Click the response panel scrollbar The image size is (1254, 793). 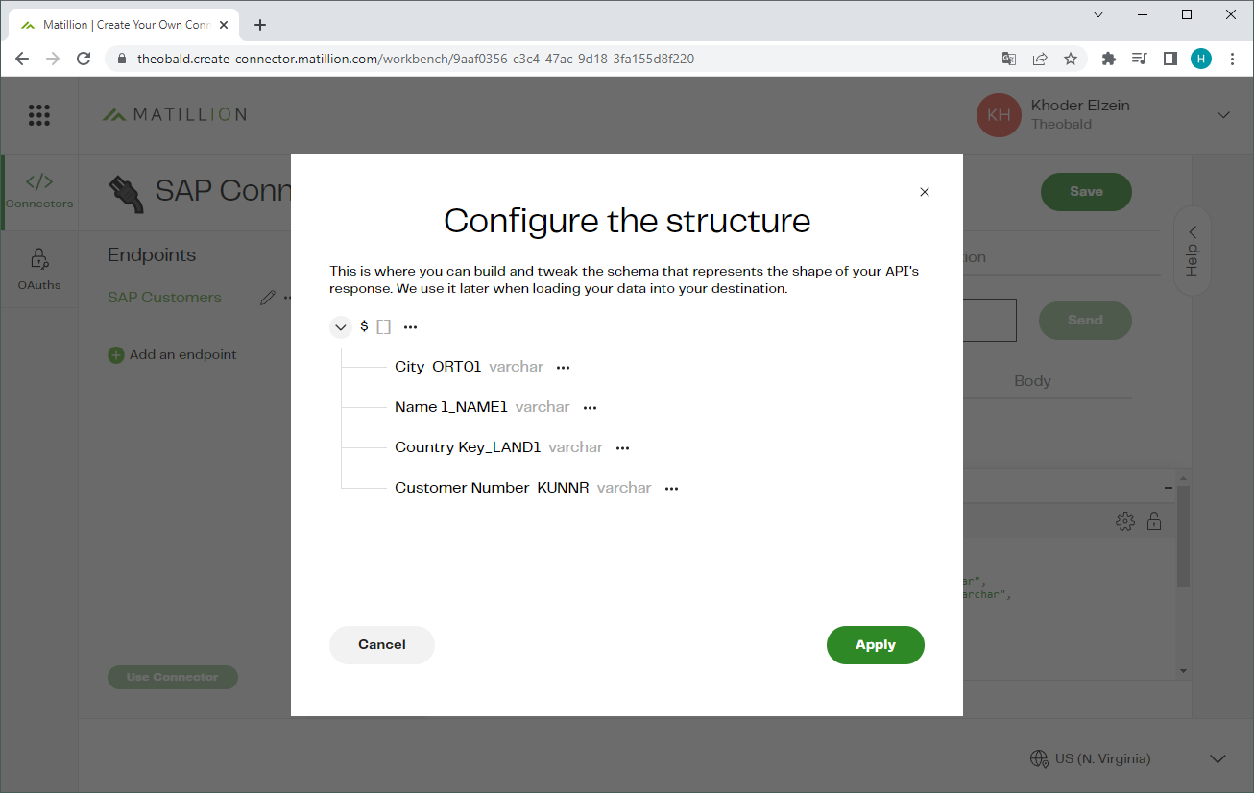(1183, 536)
